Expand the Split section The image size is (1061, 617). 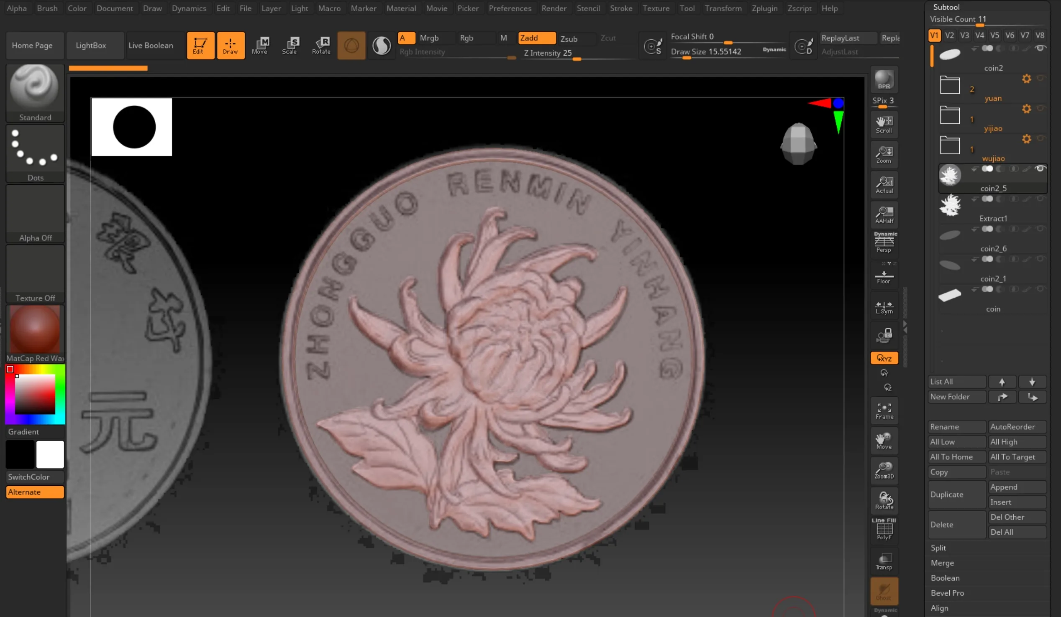[x=938, y=548]
